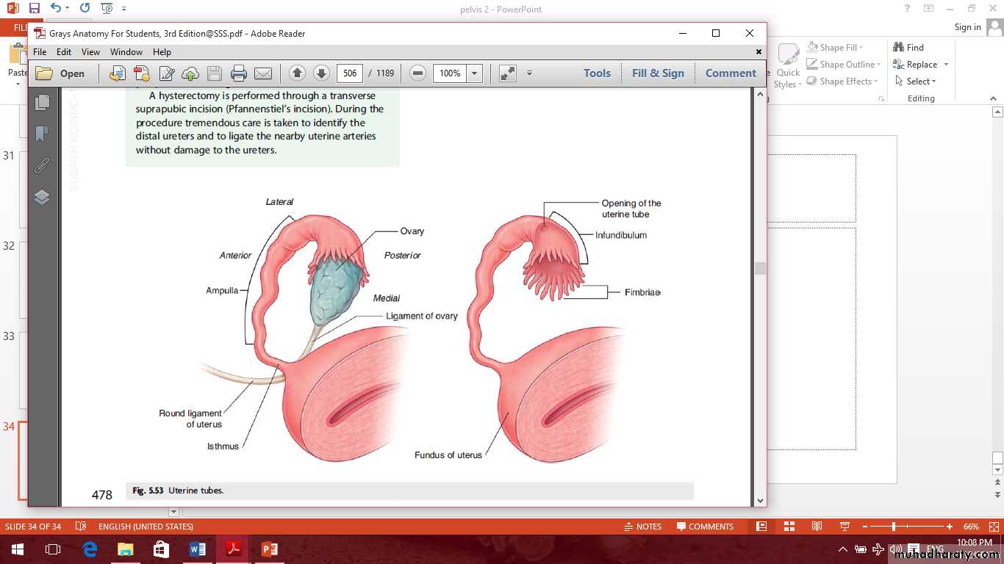Open the Page Thumbnails panel icon
The height and width of the screenshot is (564, 1004).
[42, 102]
